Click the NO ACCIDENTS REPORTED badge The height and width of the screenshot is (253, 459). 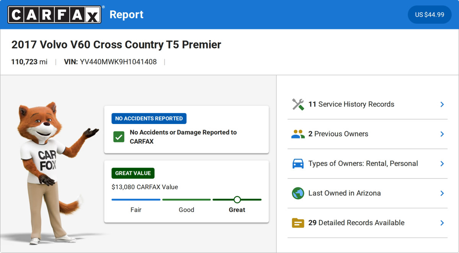coord(149,118)
